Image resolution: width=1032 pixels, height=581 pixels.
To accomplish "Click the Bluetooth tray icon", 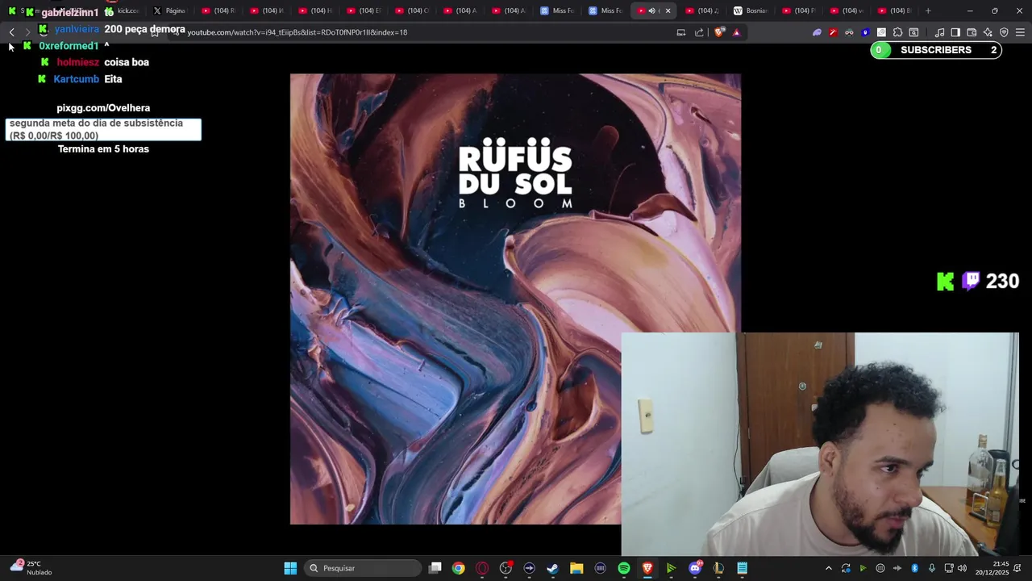I will 914,568.
